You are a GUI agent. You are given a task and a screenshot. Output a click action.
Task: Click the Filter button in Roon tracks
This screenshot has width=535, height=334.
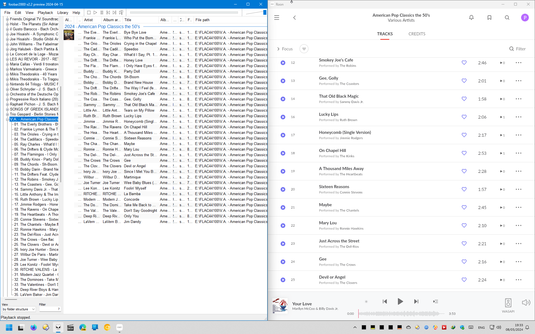pyautogui.click(x=517, y=49)
